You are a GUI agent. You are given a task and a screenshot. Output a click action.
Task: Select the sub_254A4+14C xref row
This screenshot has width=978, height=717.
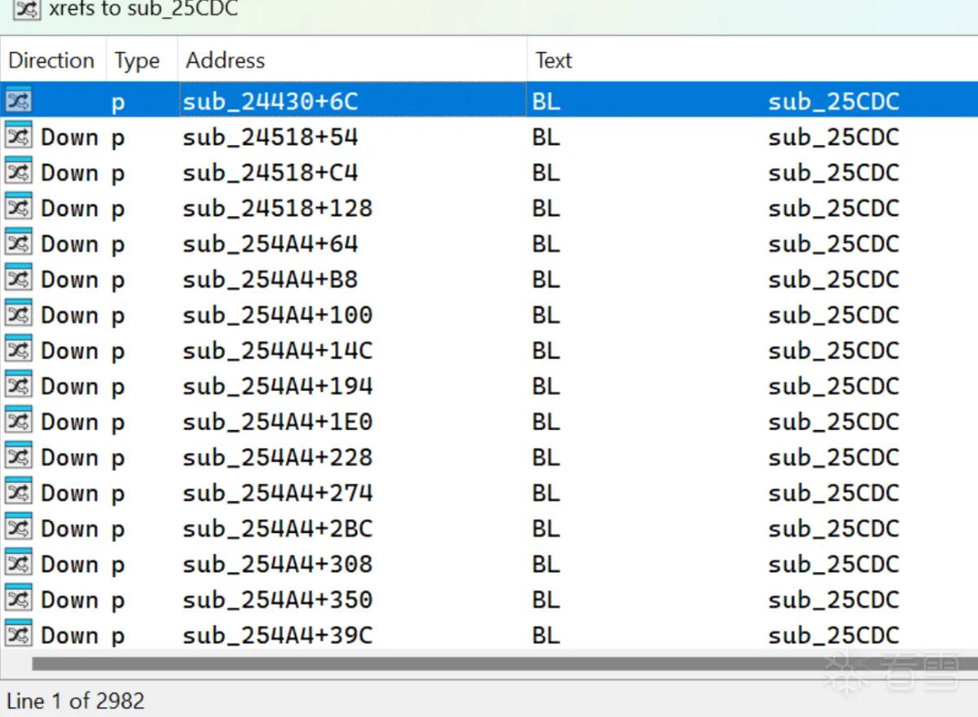pyautogui.click(x=489, y=350)
